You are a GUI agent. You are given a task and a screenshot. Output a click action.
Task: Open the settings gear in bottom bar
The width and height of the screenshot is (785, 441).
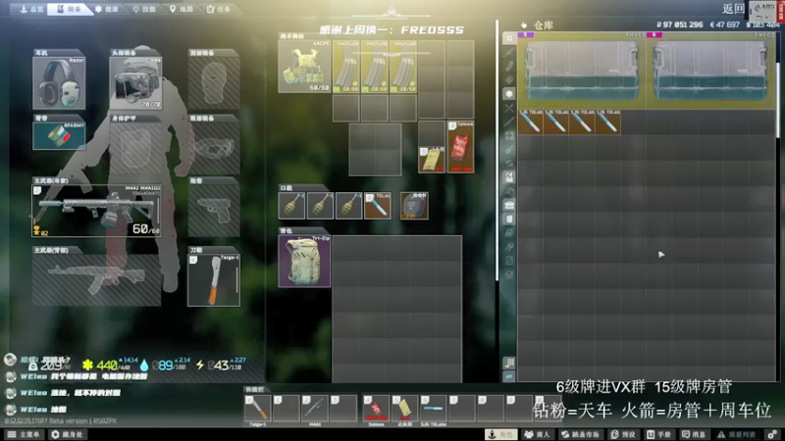pyautogui.click(x=772, y=434)
